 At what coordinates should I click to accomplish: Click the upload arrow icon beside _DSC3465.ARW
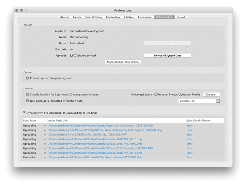[45, 134]
